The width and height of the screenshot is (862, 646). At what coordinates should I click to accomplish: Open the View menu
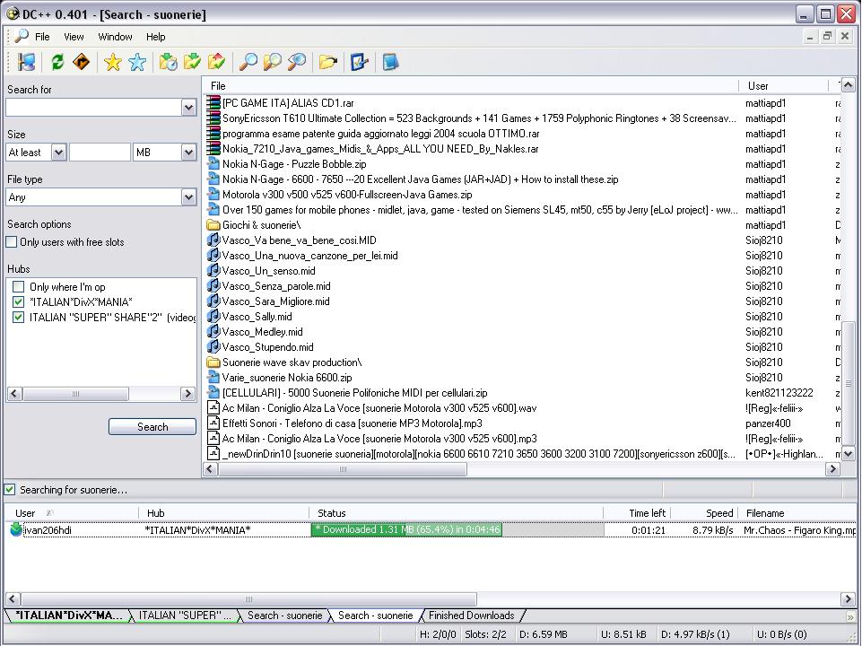tap(74, 37)
